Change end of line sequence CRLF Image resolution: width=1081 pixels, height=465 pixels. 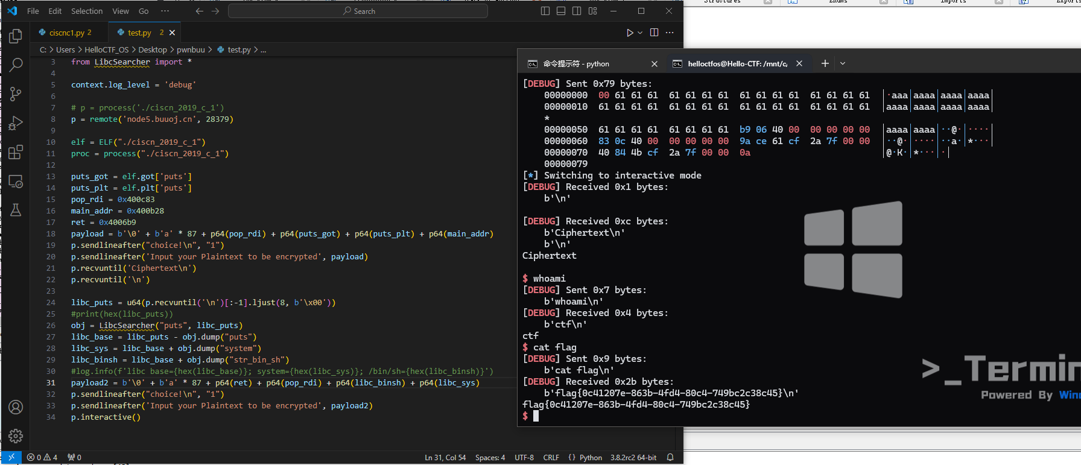tap(551, 457)
